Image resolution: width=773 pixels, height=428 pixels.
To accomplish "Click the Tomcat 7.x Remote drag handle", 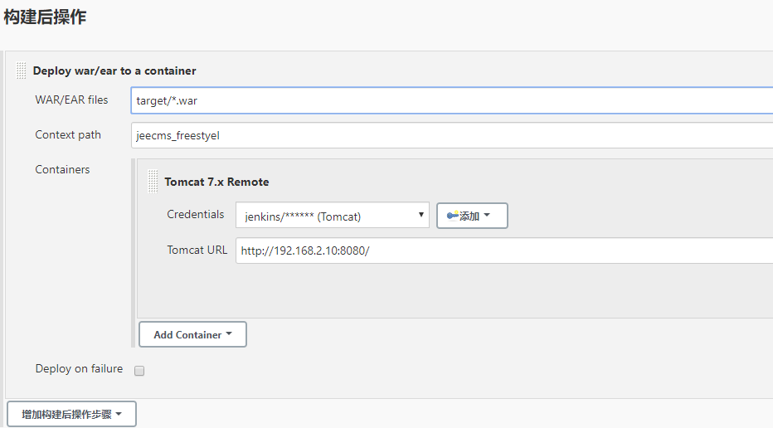I will 153,182.
